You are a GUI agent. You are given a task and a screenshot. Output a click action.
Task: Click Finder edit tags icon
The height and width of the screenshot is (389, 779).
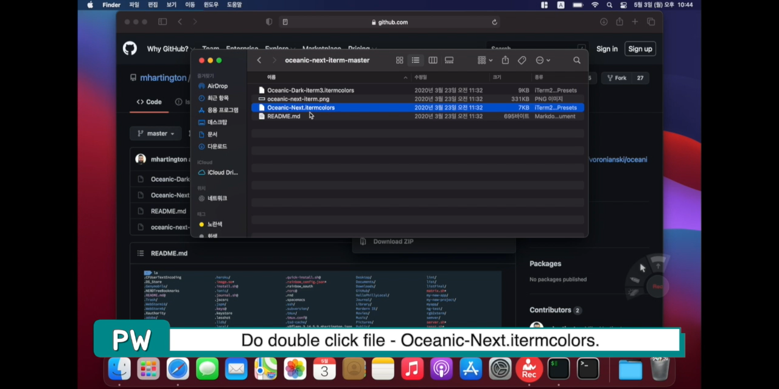522,60
